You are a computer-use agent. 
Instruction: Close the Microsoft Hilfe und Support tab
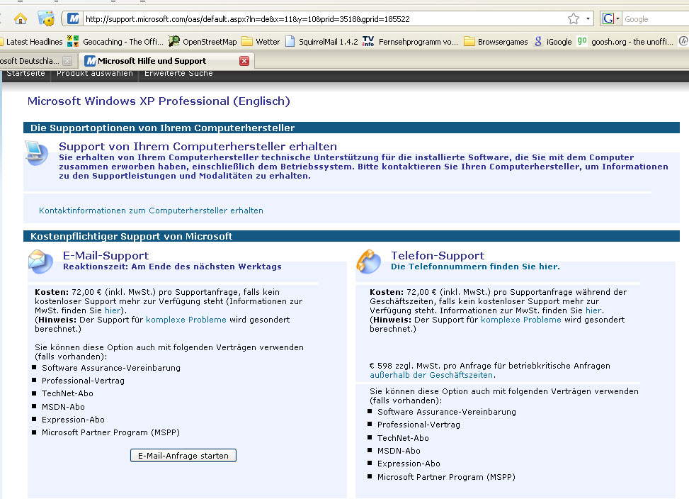click(x=244, y=61)
